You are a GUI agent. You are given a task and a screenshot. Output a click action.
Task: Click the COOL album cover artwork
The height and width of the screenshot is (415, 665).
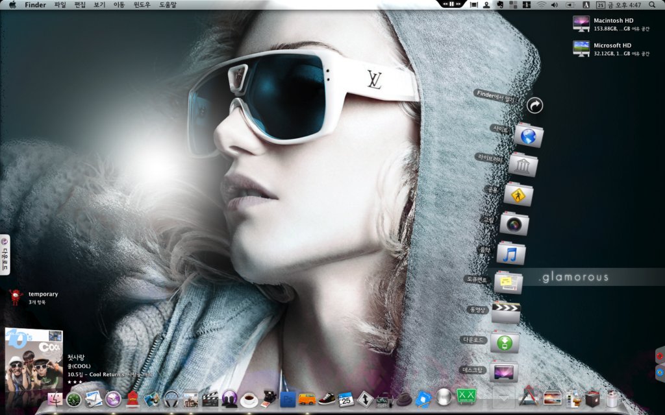[x=34, y=359]
